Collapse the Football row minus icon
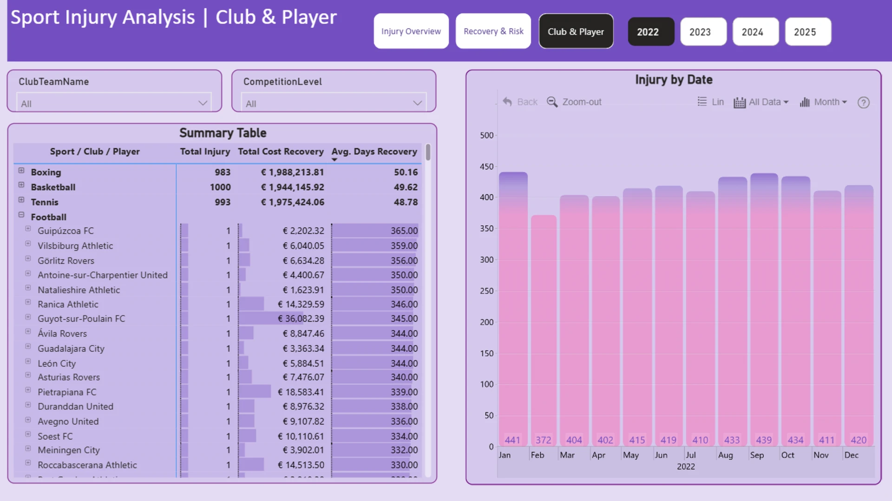892x501 pixels. (x=21, y=215)
